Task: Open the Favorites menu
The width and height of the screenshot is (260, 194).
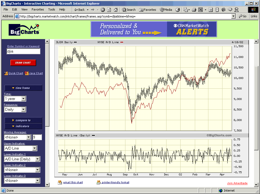Action: [x=38, y=9]
